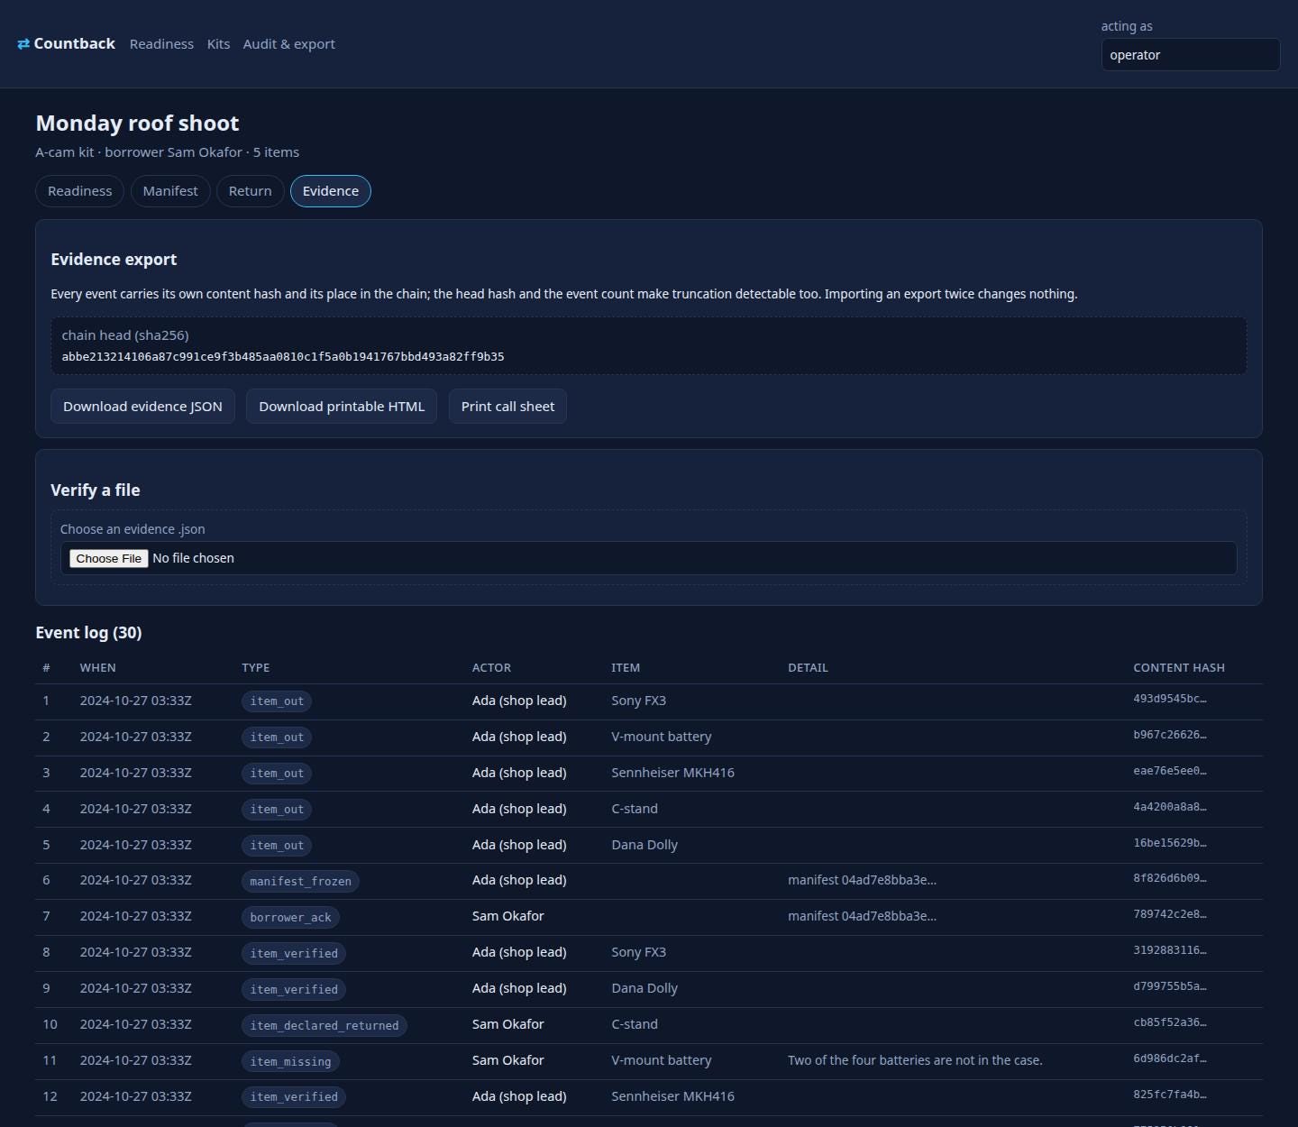This screenshot has width=1298, height=1127.
Task: Click the item_verified tag in row 12
Action: [294, 1097]
